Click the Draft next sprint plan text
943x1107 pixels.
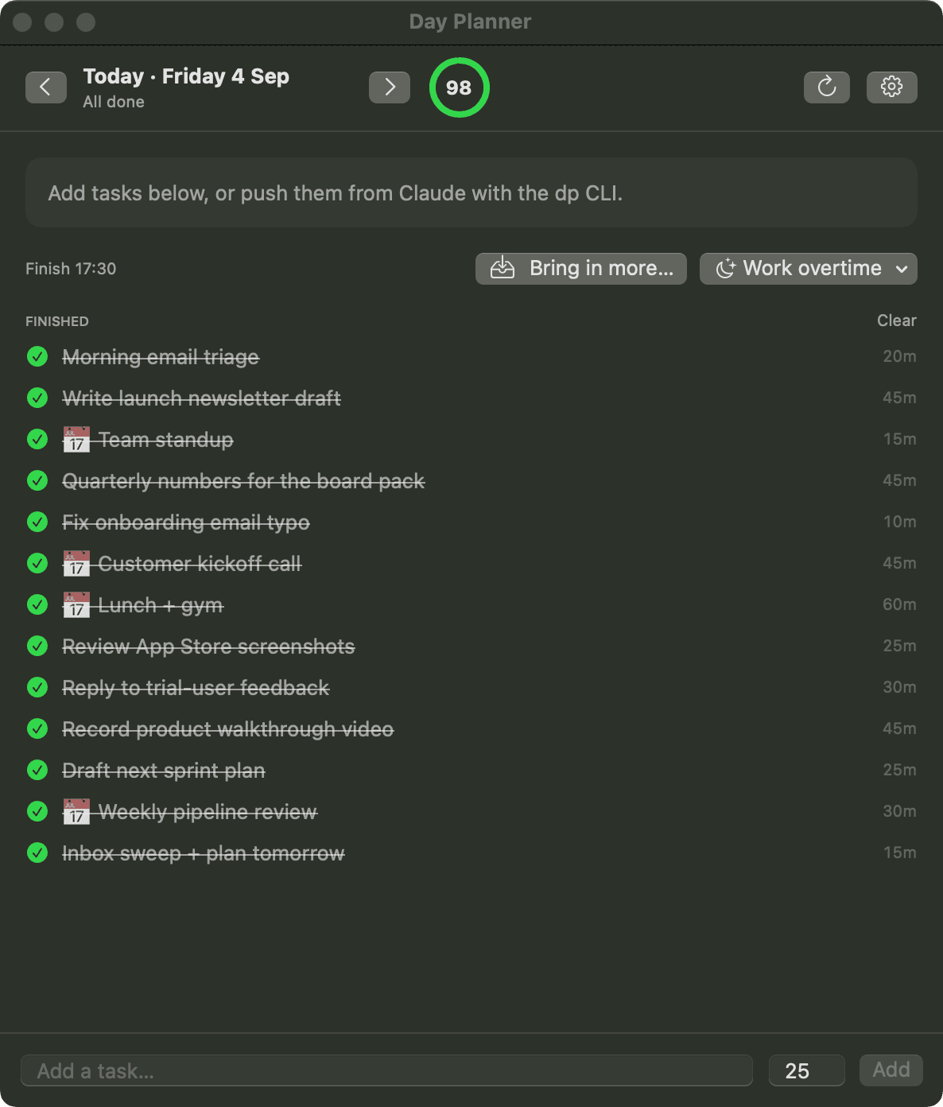point(164,771)
